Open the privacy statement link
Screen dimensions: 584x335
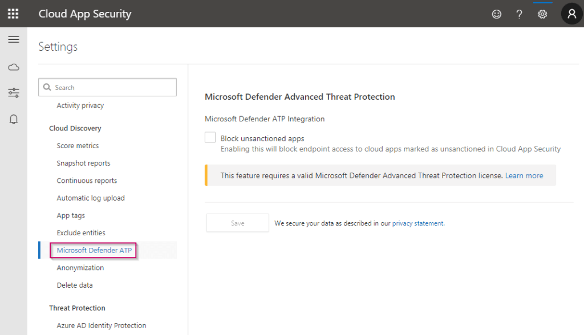(x=417, y=223)
